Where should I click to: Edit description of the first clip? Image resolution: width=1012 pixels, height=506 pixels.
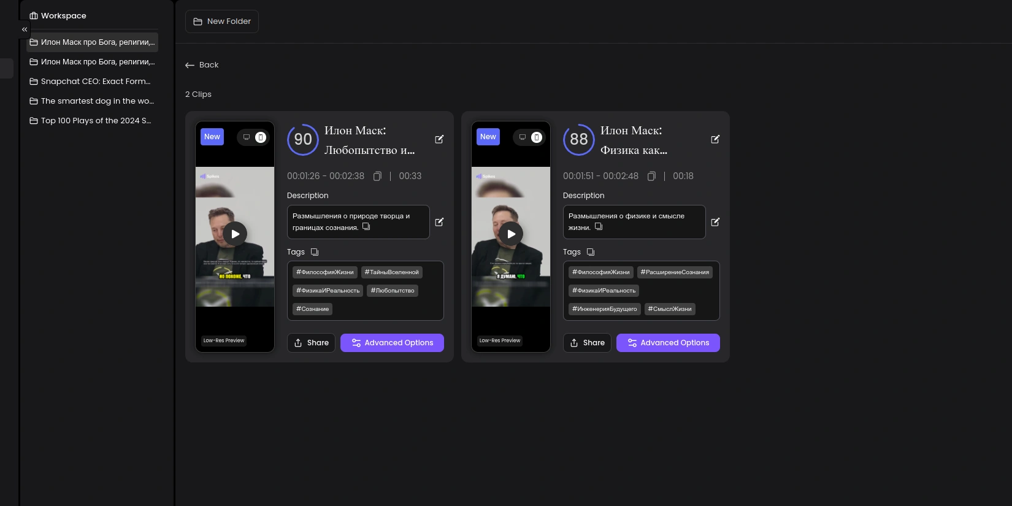click(x=439, y=222)
